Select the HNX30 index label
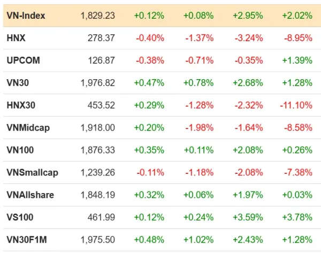Screen dimensions: 321x253 click(x=21, y=105)
